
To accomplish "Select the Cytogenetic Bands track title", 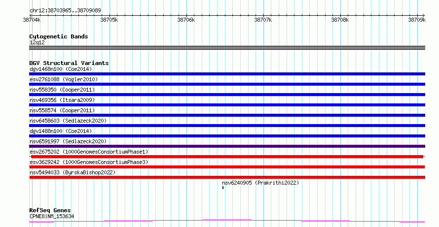I will (x=59, y=36).
